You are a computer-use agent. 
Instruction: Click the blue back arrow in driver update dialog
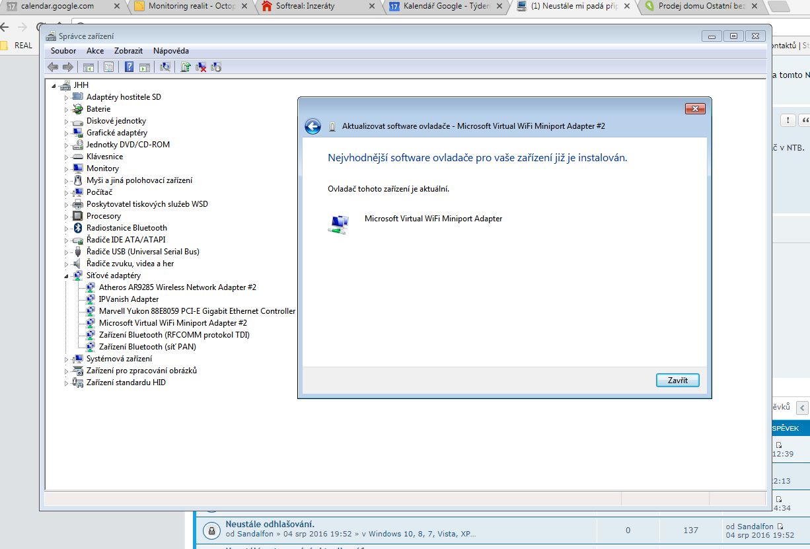(313, 126)
